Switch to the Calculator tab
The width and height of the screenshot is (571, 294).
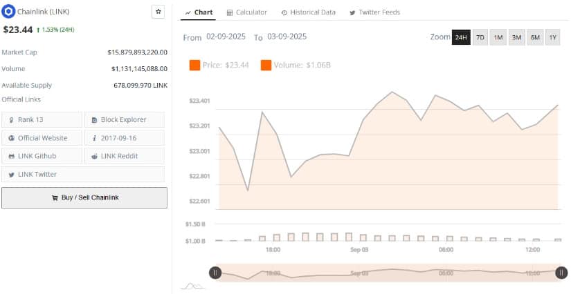coord(246,12)
